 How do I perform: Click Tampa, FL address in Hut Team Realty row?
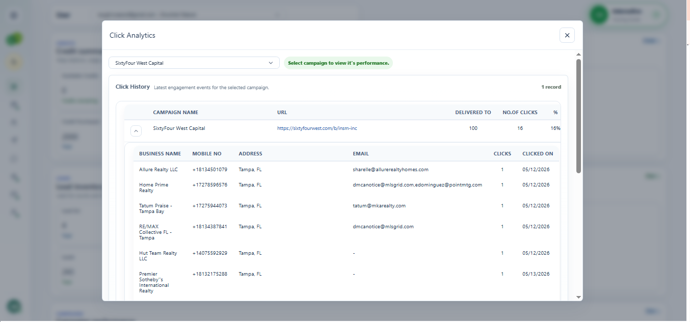pyautogui.click(x=250, y=253)
